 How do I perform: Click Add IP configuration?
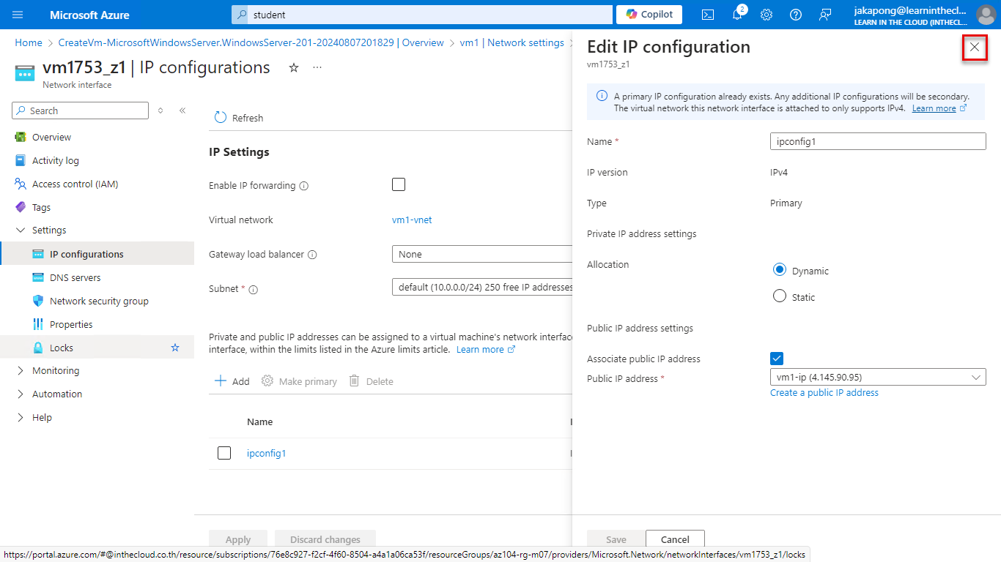click(x=232, y=381)
